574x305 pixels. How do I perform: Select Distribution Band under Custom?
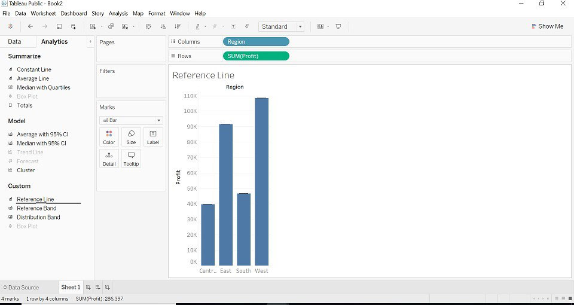[x=38, y=217]
